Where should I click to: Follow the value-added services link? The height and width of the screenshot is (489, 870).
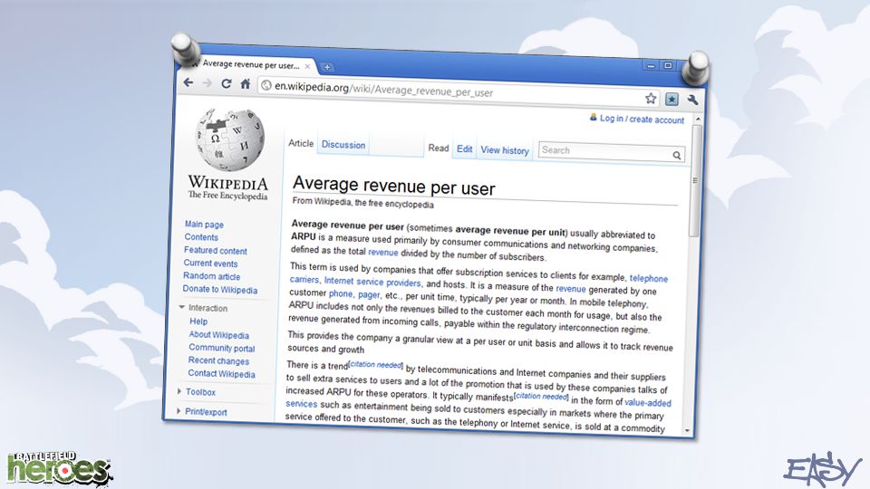click(x=648, y=402)
